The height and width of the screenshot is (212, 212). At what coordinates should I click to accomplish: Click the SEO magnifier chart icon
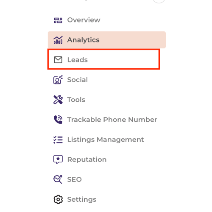tap(58, 179)
